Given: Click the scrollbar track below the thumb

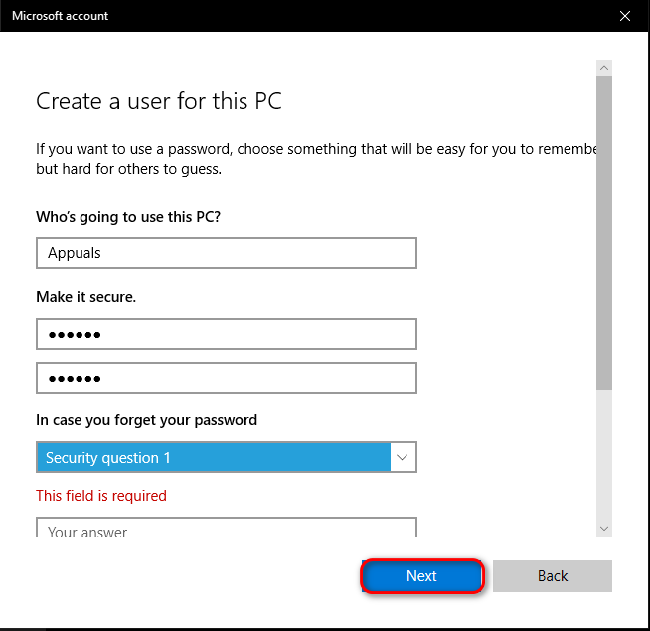Looking at the screenshot, I should pyautogui.click(x=604, y=457).
